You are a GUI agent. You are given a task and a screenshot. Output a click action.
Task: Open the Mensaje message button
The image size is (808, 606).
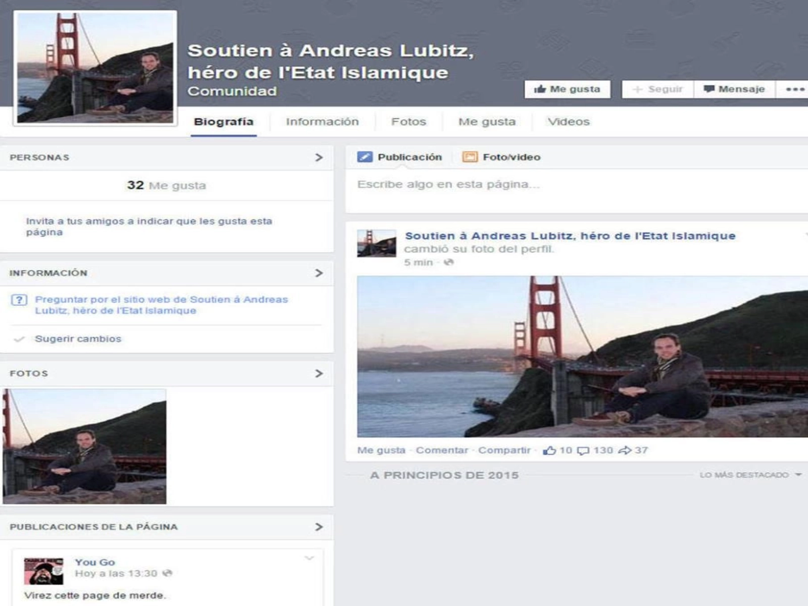(x=734, y=89)
